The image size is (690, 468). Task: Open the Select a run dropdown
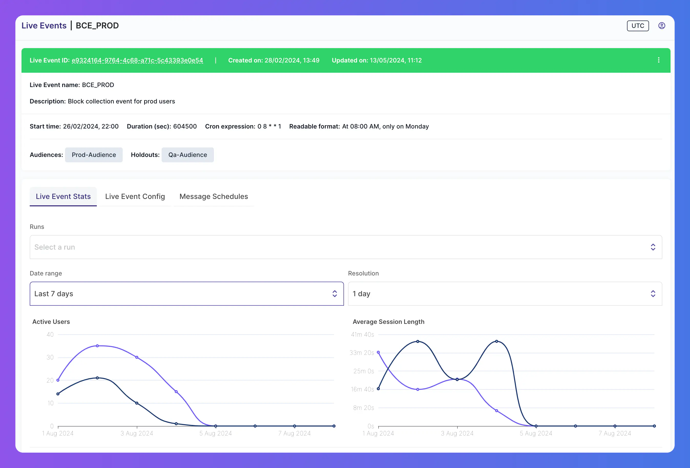click(x=346, y=247)
